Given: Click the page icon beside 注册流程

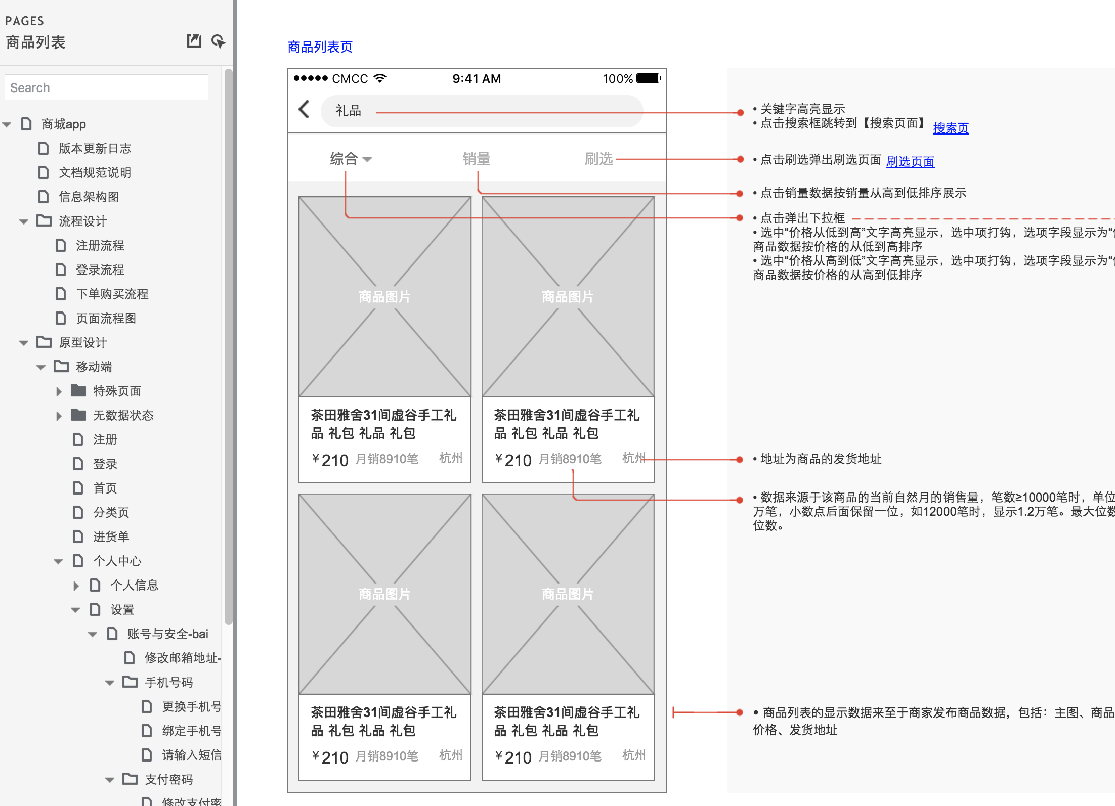Looking at the screenshot, I should [61, 245].
